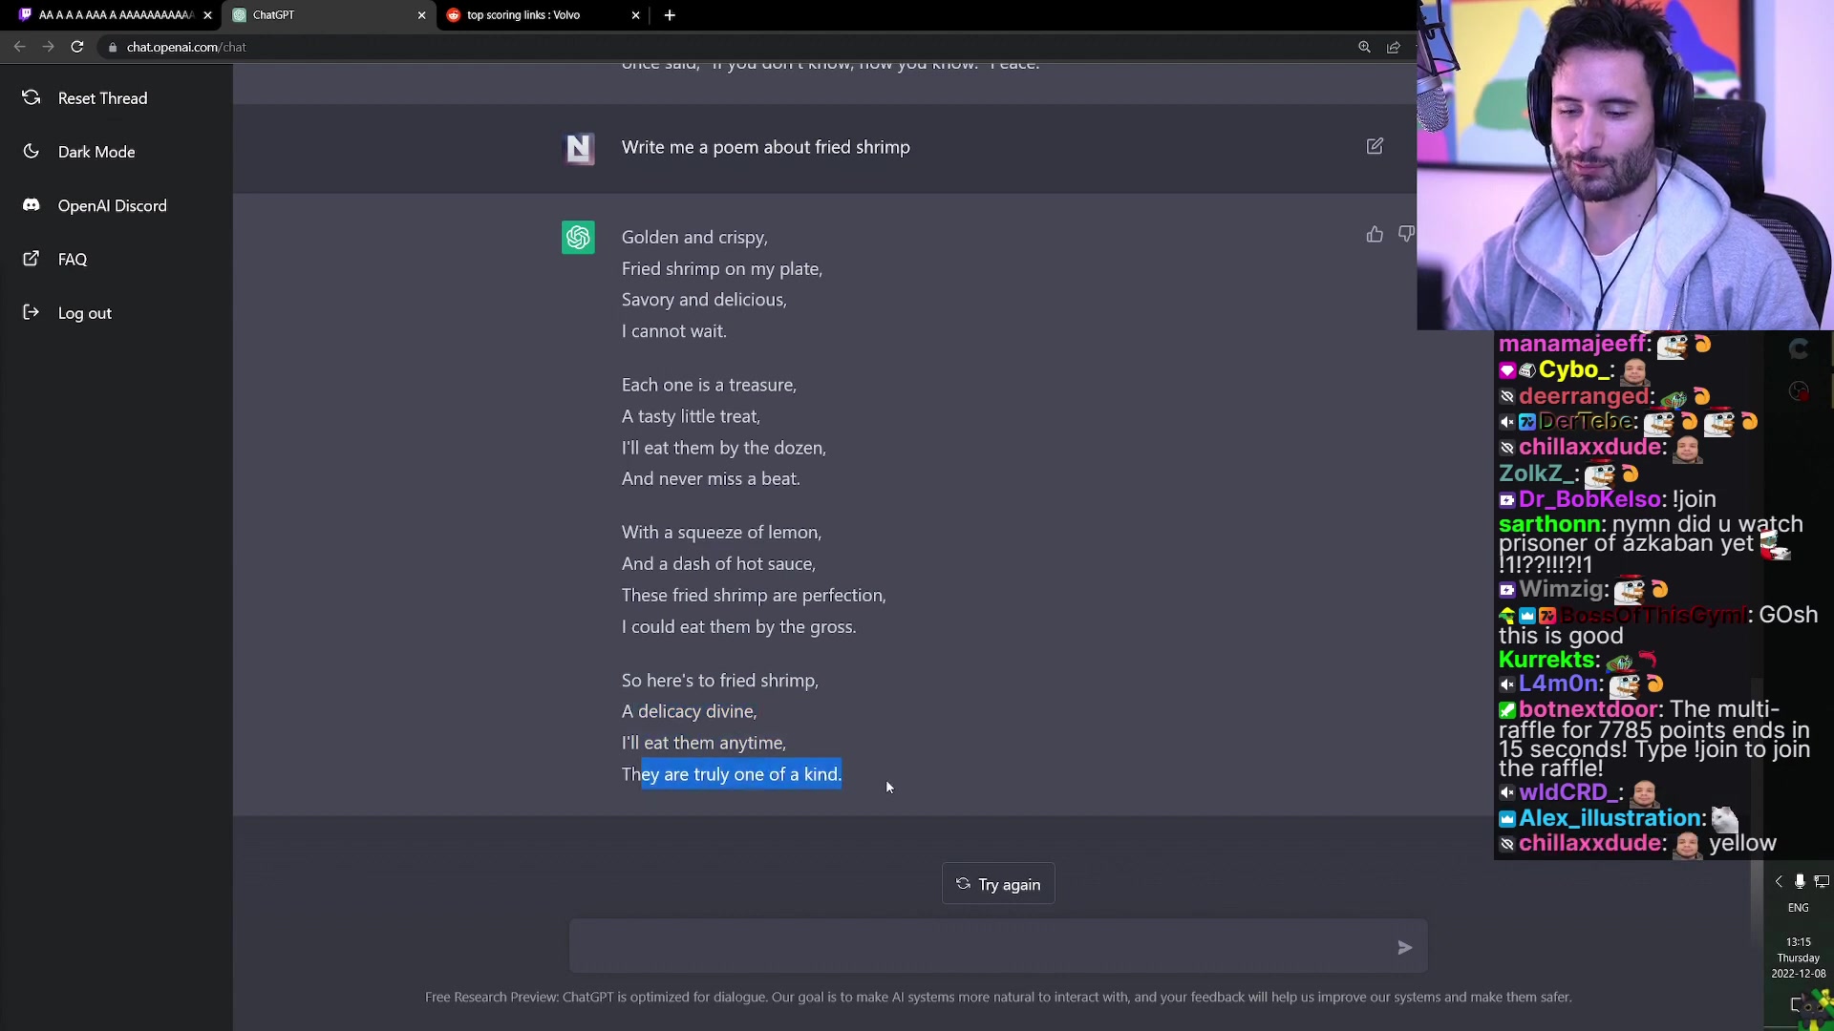1834x1031 pixels.
Task: Click the microphone icon in system tray
Action: (x=1800, y=881)
